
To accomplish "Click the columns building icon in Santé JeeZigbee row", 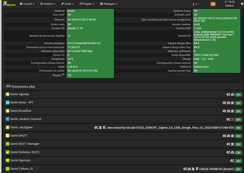I will click(100, 127).
